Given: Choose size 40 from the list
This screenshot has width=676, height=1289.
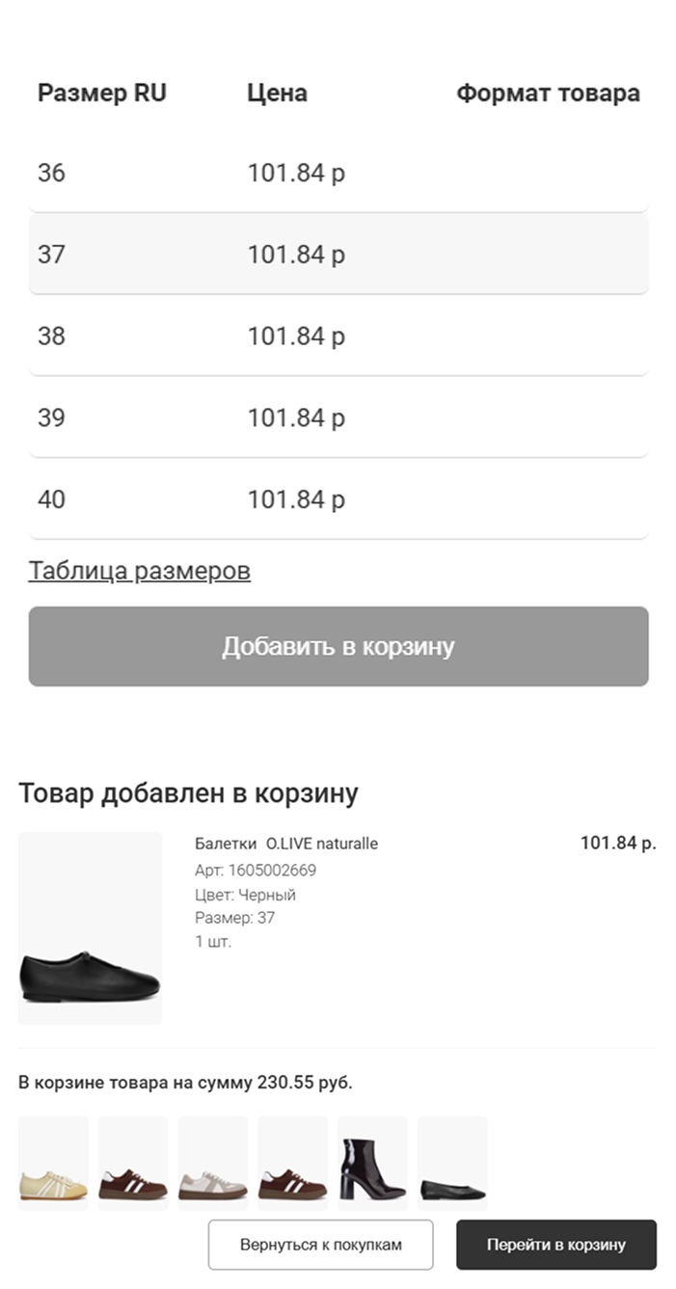Looking at the screenshot, I should pos(338,499).
